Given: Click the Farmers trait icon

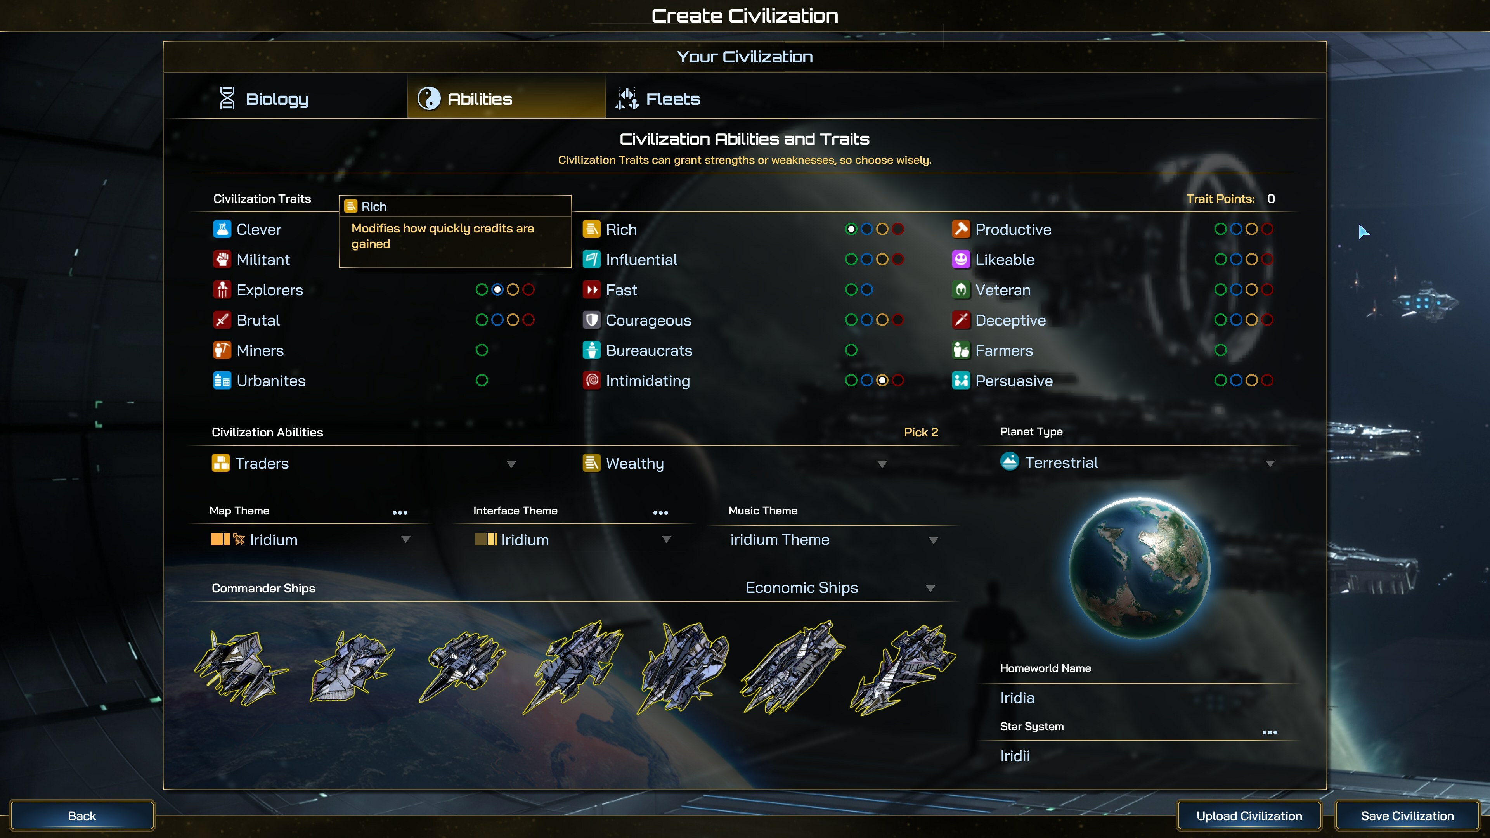Looking at the screenshot, I should [x=961, y=350].
